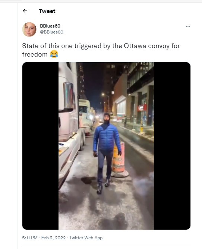Click the man's blue puffer jacket in the video
Viewport: 202px width, 249px height.
tap(107, 138)
